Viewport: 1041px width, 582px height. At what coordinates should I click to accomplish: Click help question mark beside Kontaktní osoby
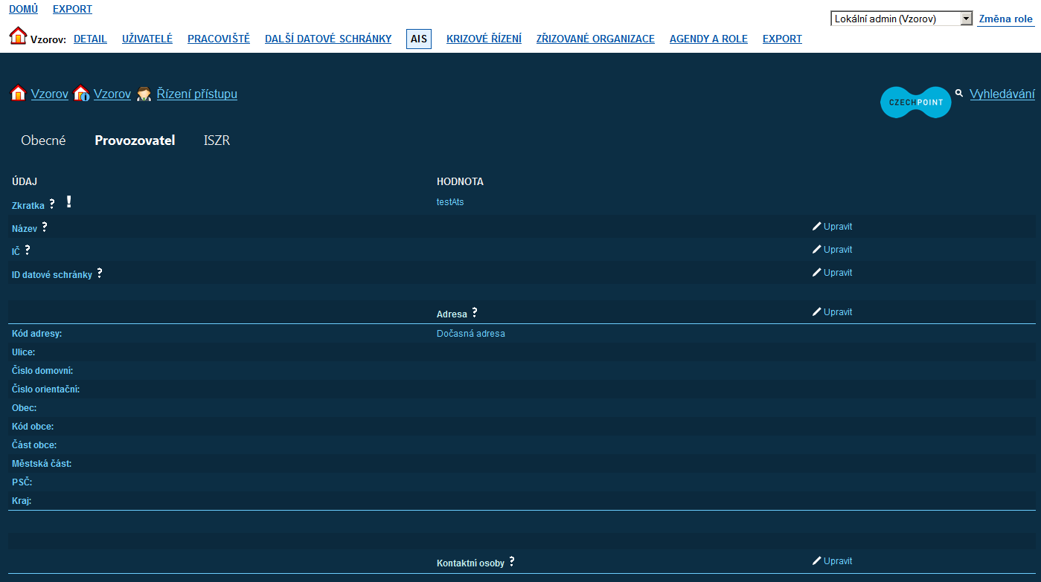click(x=512, y=561)
